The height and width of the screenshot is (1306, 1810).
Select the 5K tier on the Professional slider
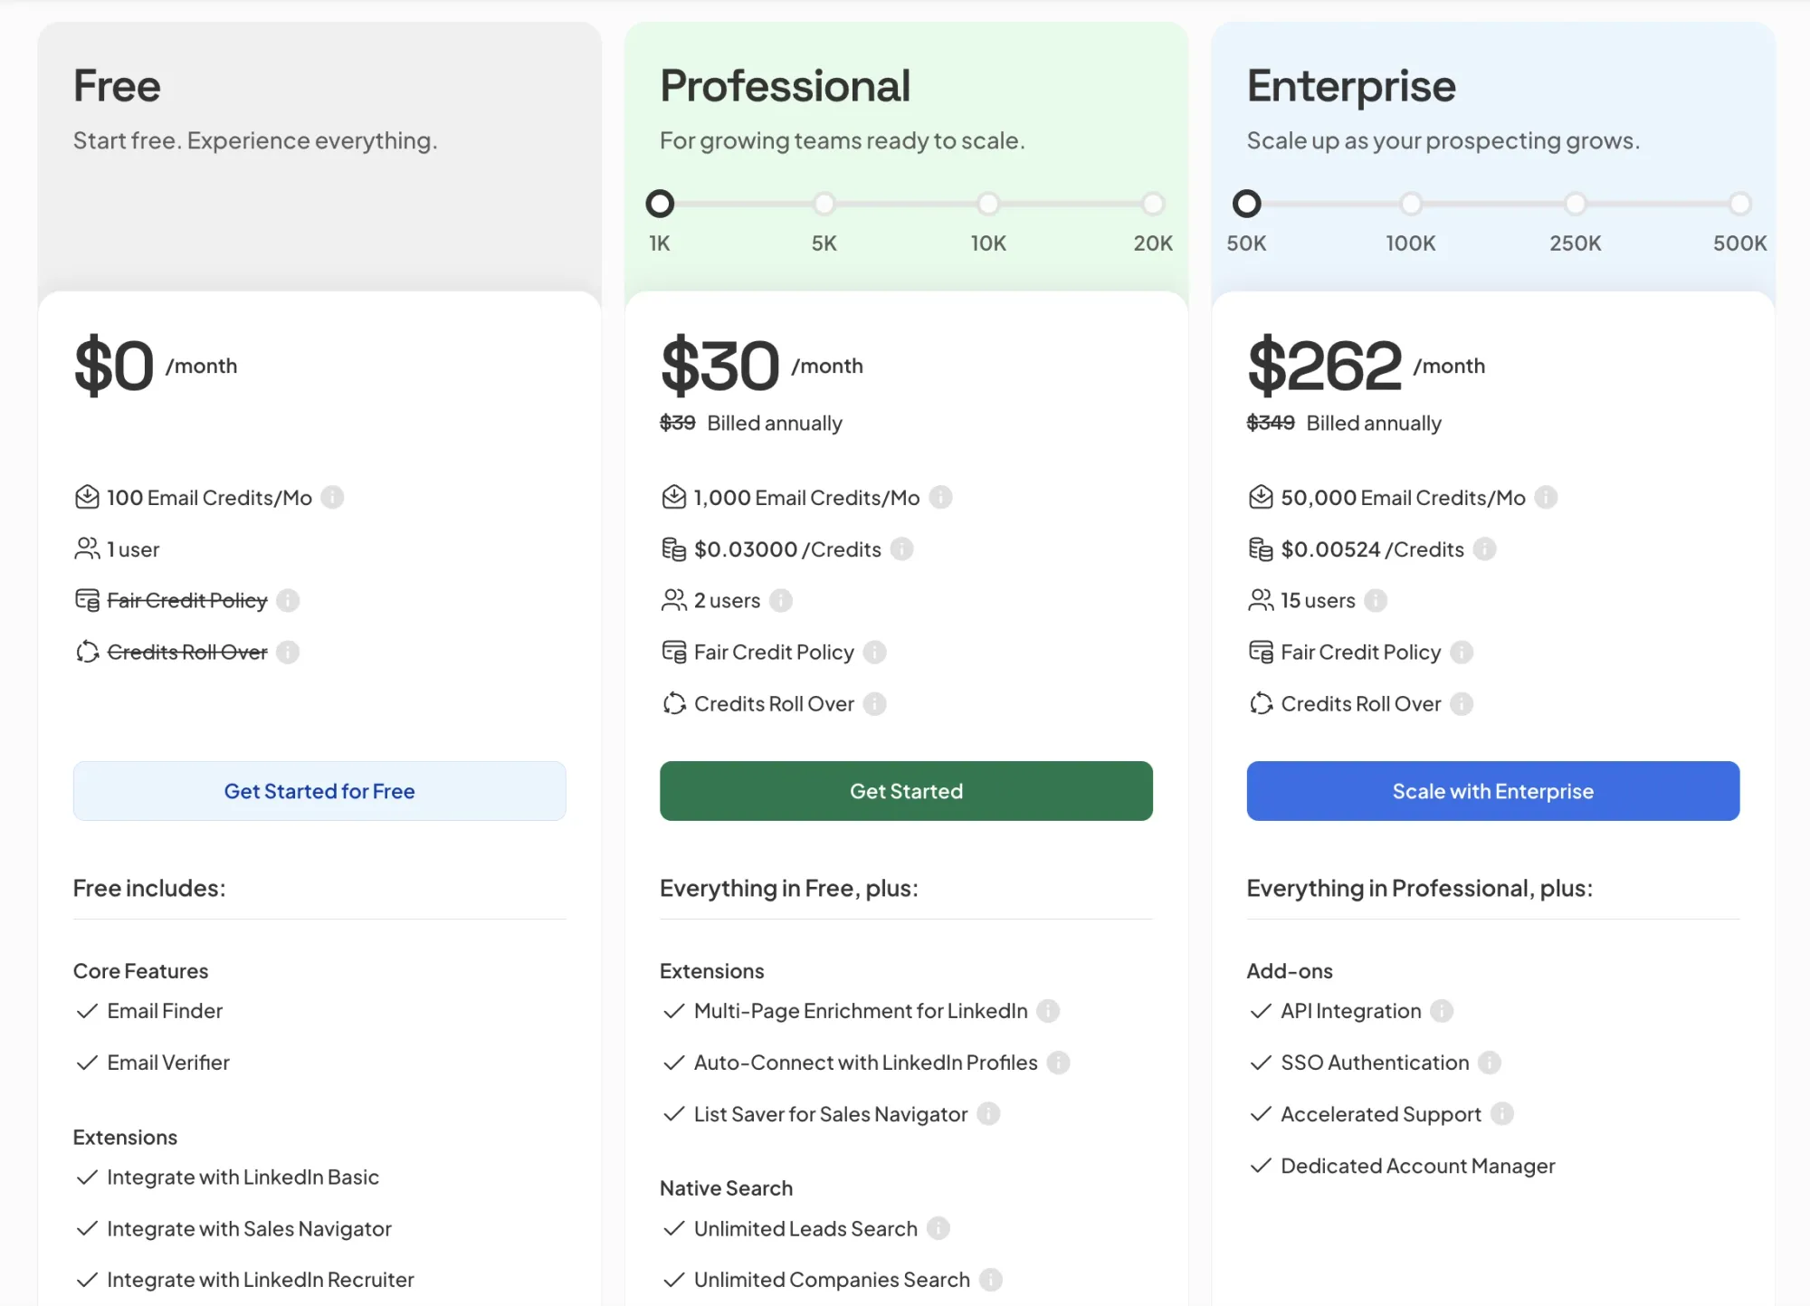(824, 204)
